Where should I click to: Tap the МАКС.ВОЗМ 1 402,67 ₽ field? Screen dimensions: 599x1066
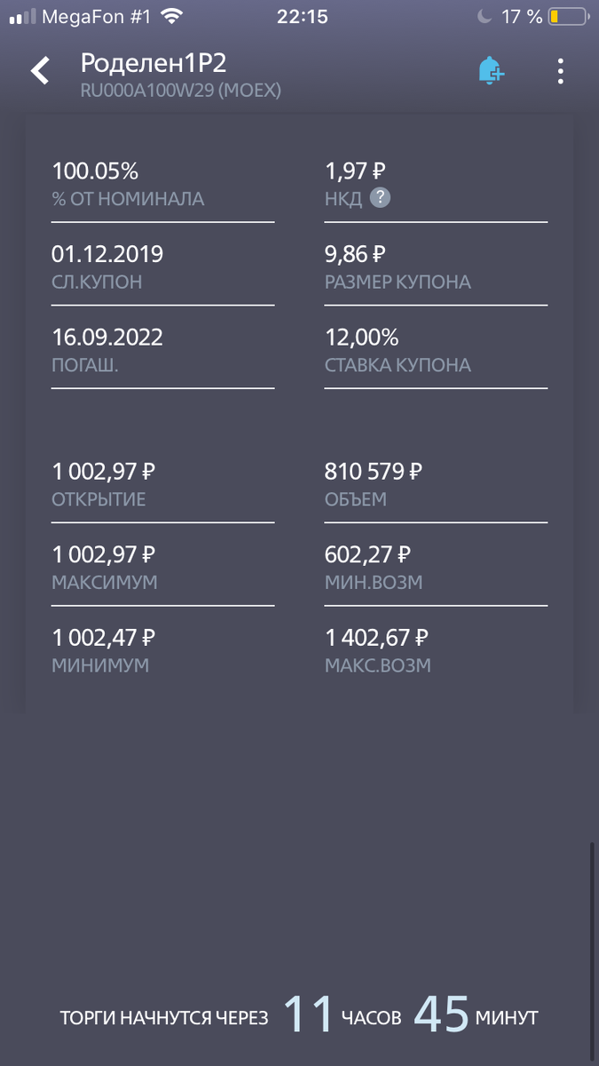(436, 651)
